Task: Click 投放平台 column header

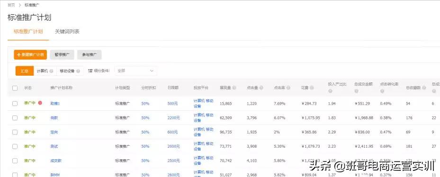Action: [x=201, y=88]
